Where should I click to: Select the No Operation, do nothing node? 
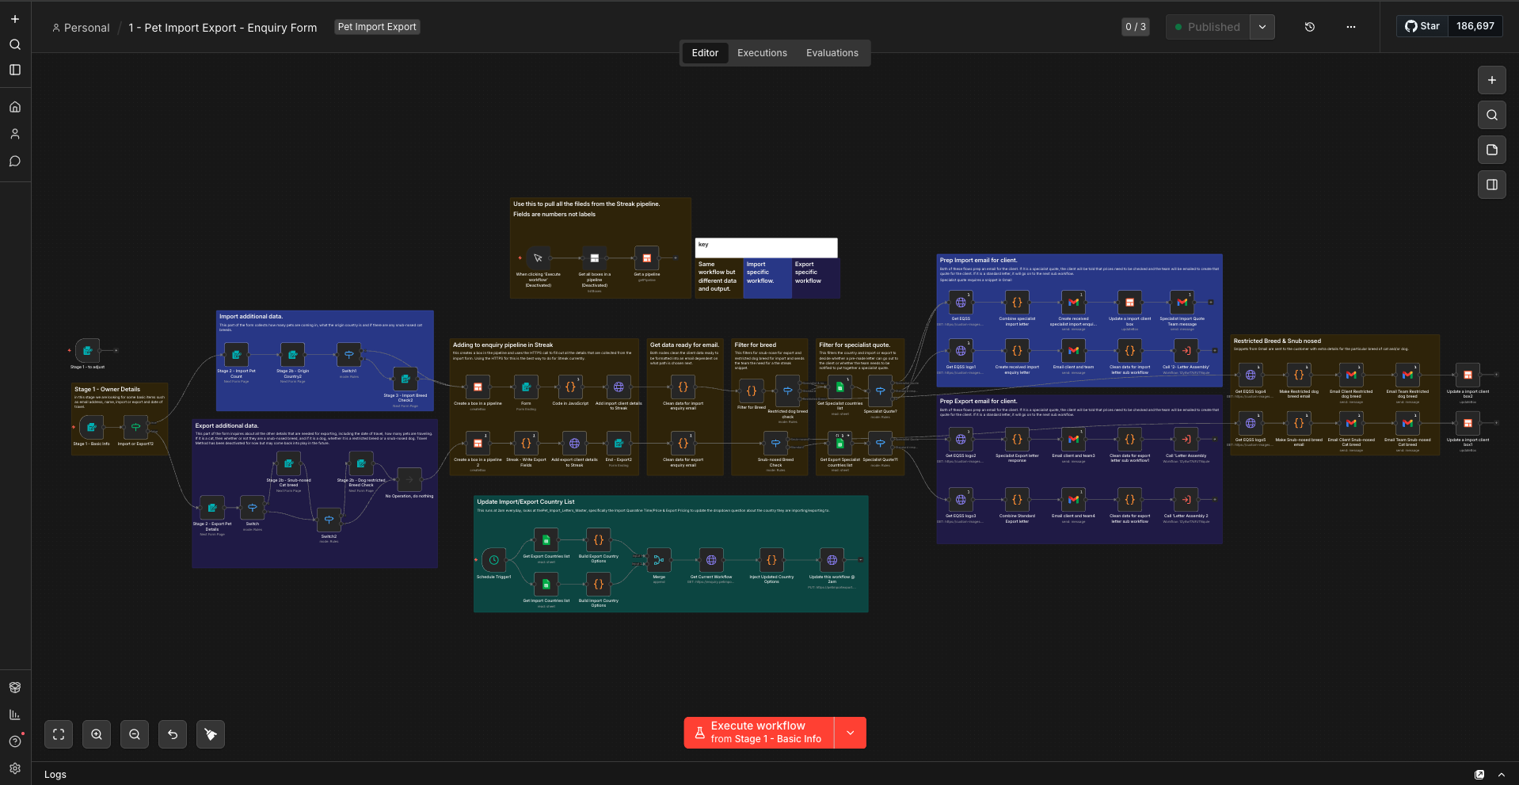(x=409, y=479)
